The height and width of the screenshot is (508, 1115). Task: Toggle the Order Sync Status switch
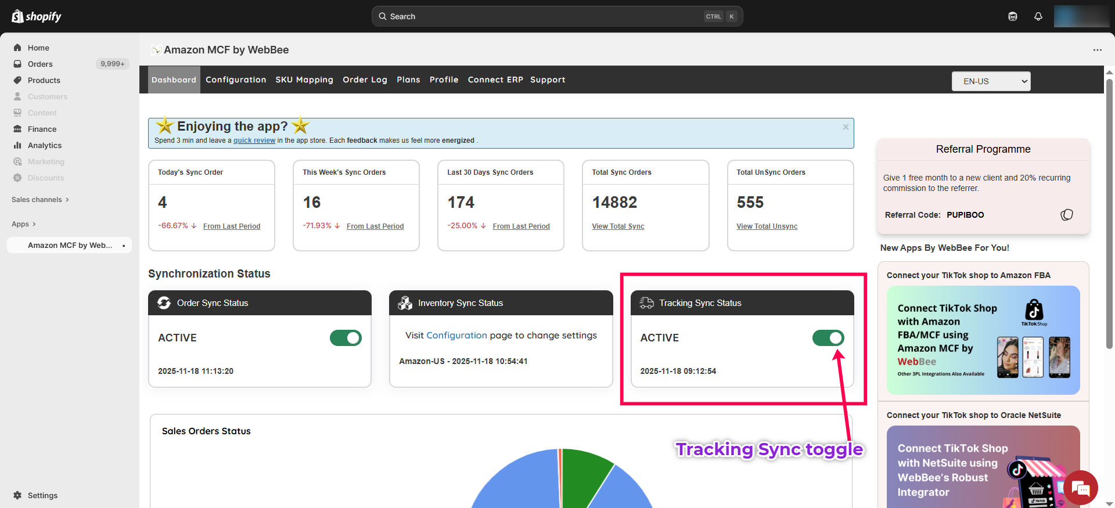point(346,338)
